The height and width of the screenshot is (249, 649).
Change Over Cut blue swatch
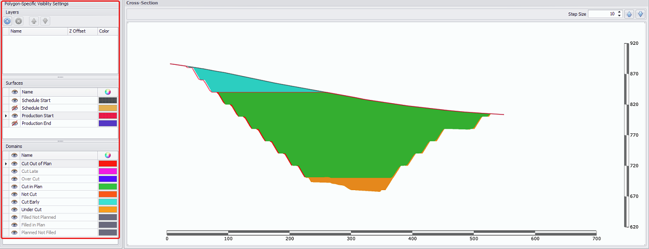(x=108, y=179)
